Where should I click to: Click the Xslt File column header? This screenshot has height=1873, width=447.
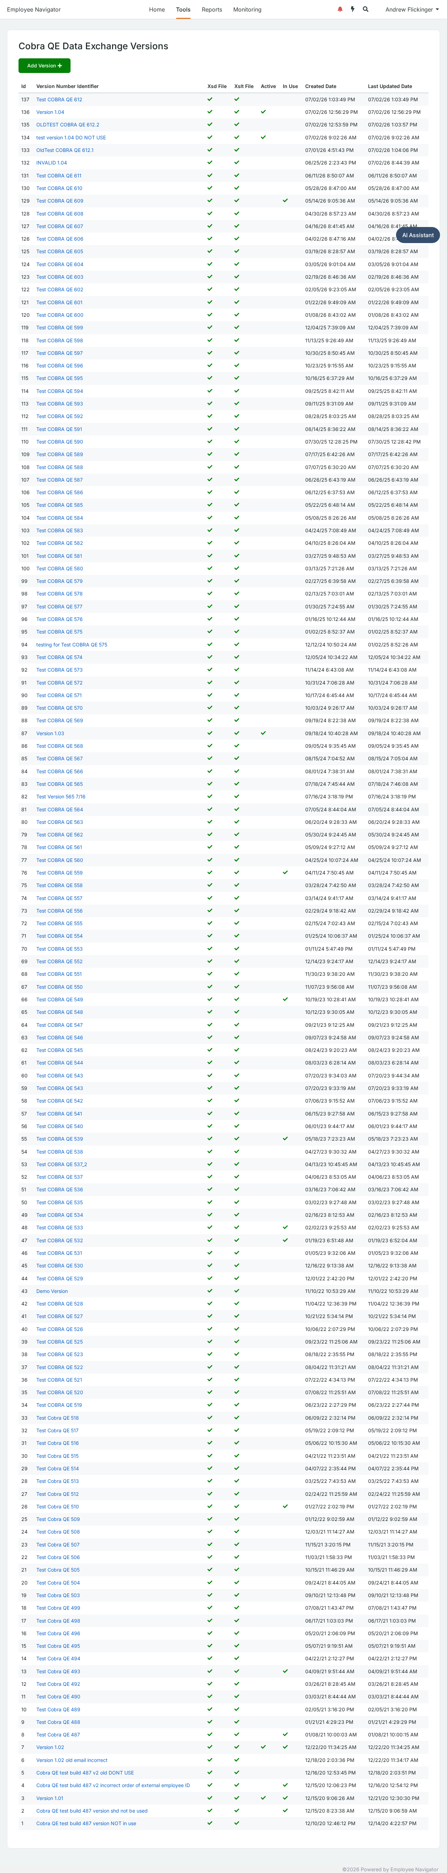243,87
